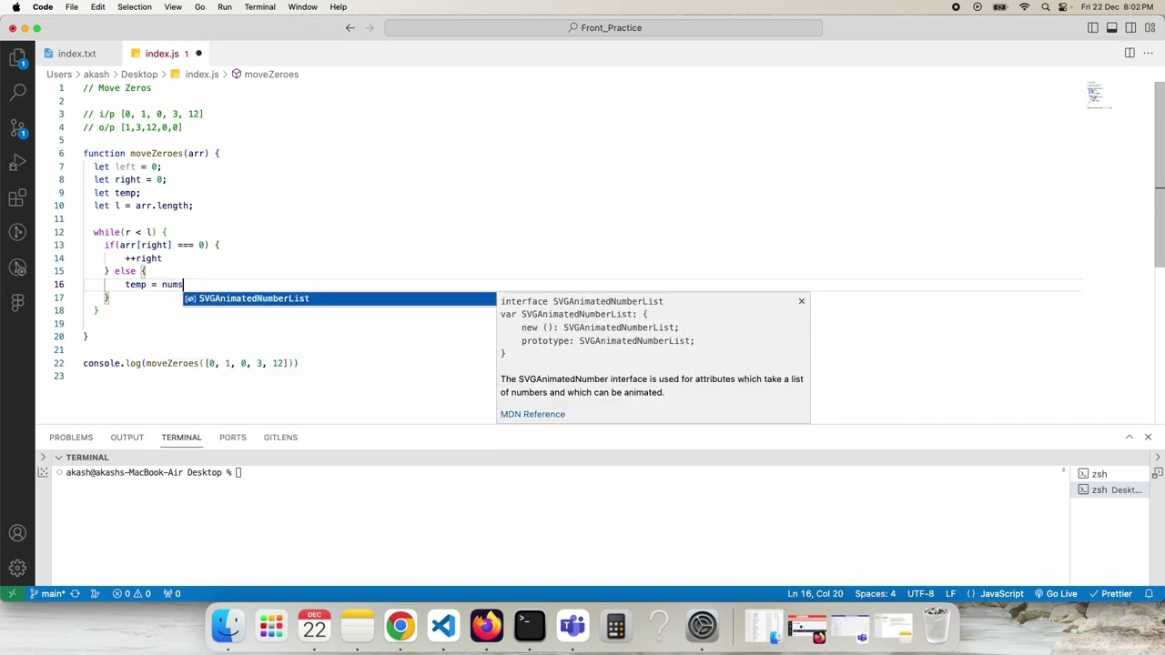The width and height of the screenshot is (1165, 655).
Task: Split the editor to the right
Action: 1130,54
